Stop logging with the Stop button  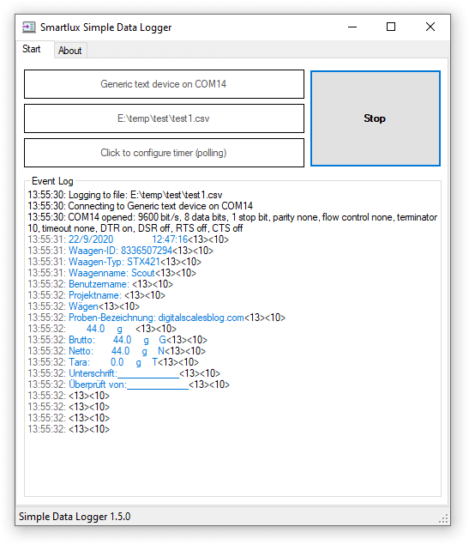[376, 118]
